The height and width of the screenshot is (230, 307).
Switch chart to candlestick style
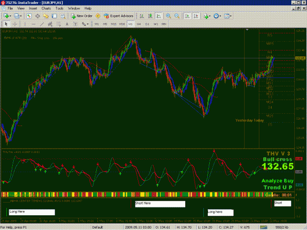[150, 16]
